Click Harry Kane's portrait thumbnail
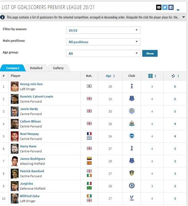Viewport: 188px width, 206px height. pos(15,149)
